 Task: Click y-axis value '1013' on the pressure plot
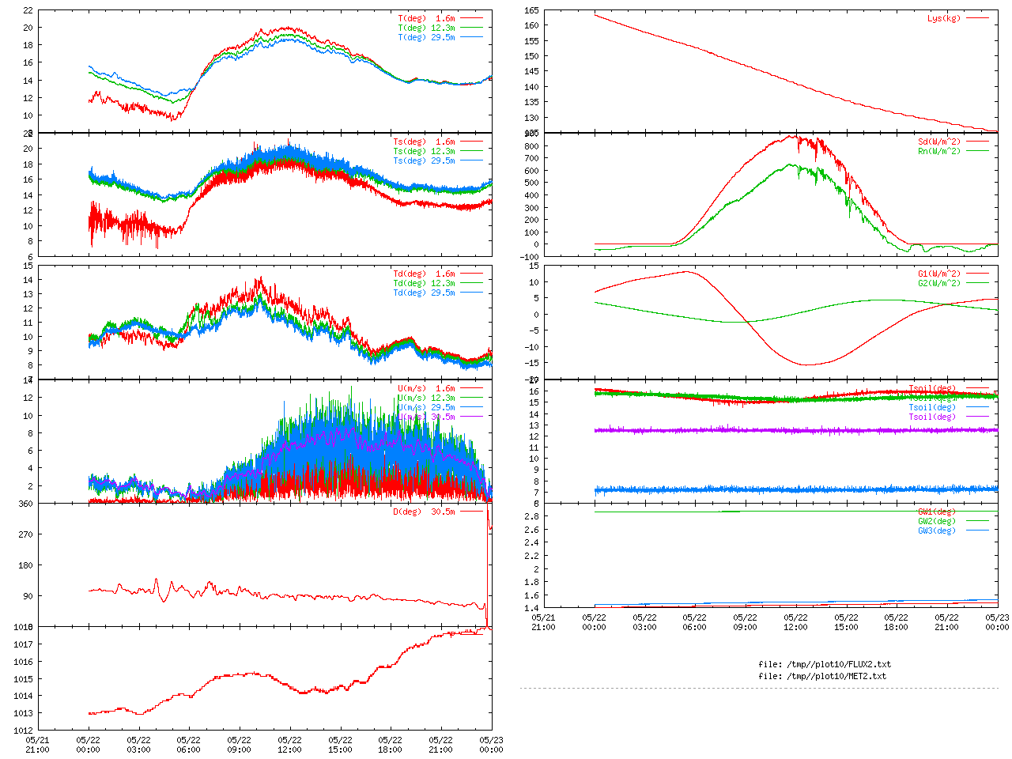(23, 714)
